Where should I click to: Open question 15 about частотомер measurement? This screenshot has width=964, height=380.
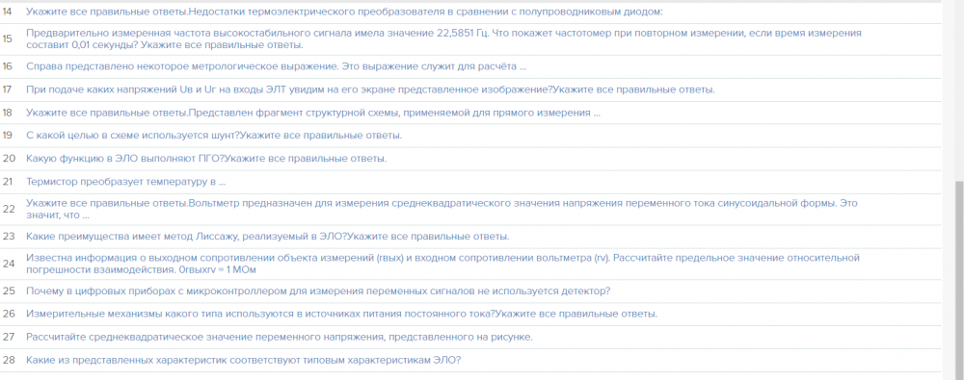coord(443,38)
